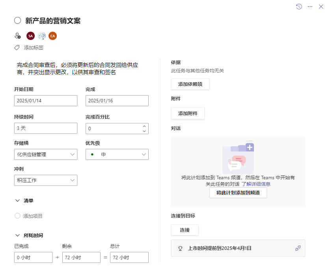Open the 冲刺 dropdown 积压工作
This screenshot has width=328, height=274.
point(46,180)
